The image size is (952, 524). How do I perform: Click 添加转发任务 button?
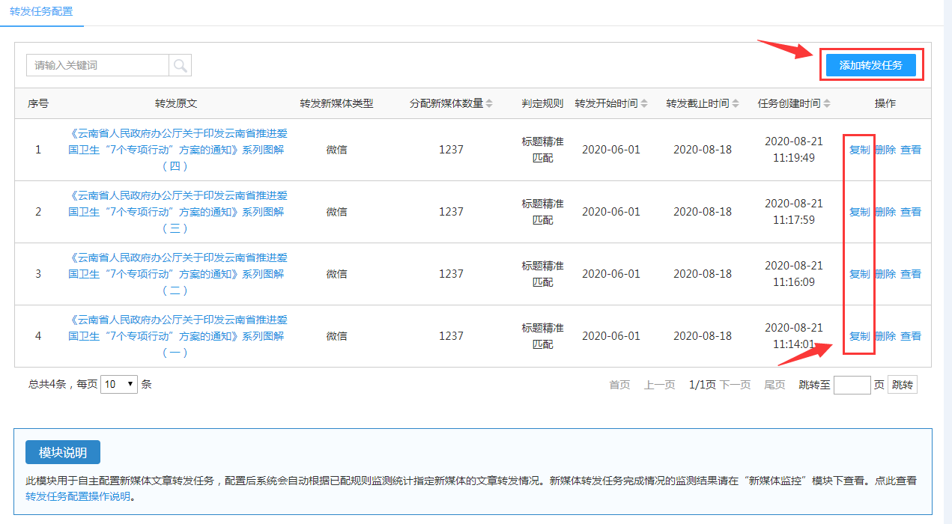pyautogui.click(x=870, y=65)
